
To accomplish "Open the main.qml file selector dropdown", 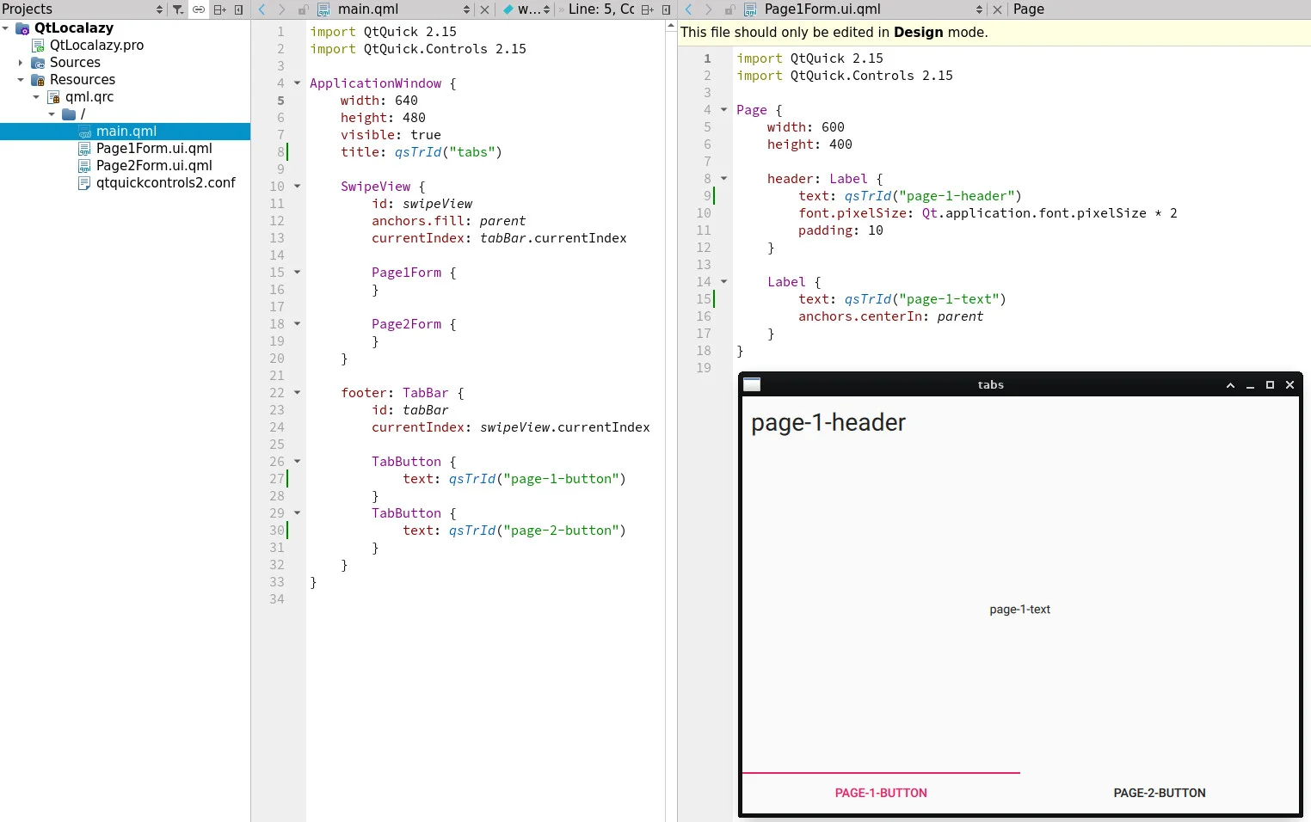I will (466, 9).
